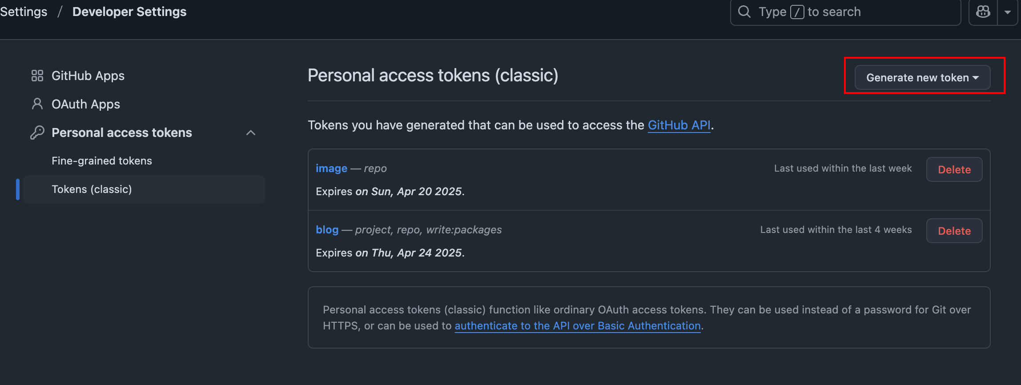Select Fine-grained tokens in sidebar
The width and height of the screenshot is (1021, 385).
[x=102, y=161]
